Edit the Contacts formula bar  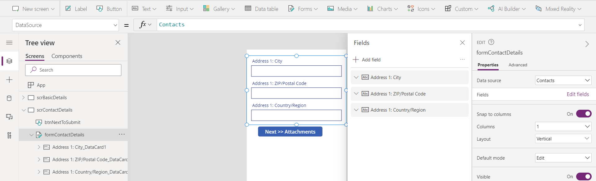[366, 25]
